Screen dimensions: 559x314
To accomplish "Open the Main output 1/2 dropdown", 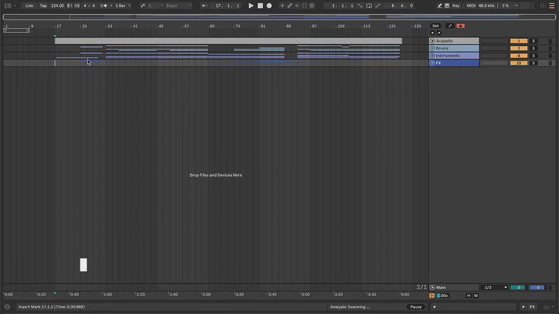I will [x=495, y=287].
